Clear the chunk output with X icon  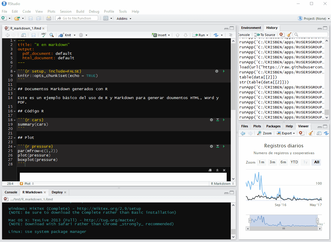click(x=224, y=170)
